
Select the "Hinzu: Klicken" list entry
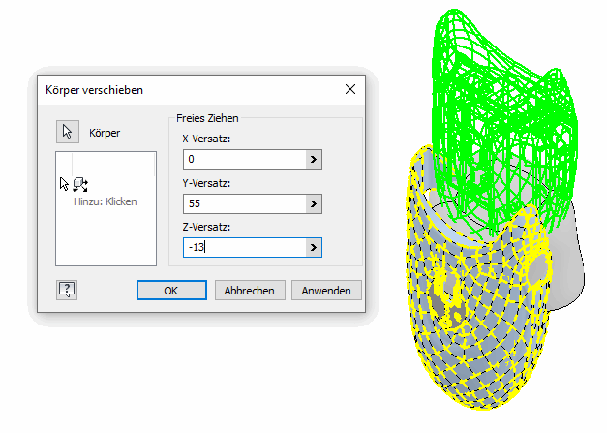click(x=106, y=202)
